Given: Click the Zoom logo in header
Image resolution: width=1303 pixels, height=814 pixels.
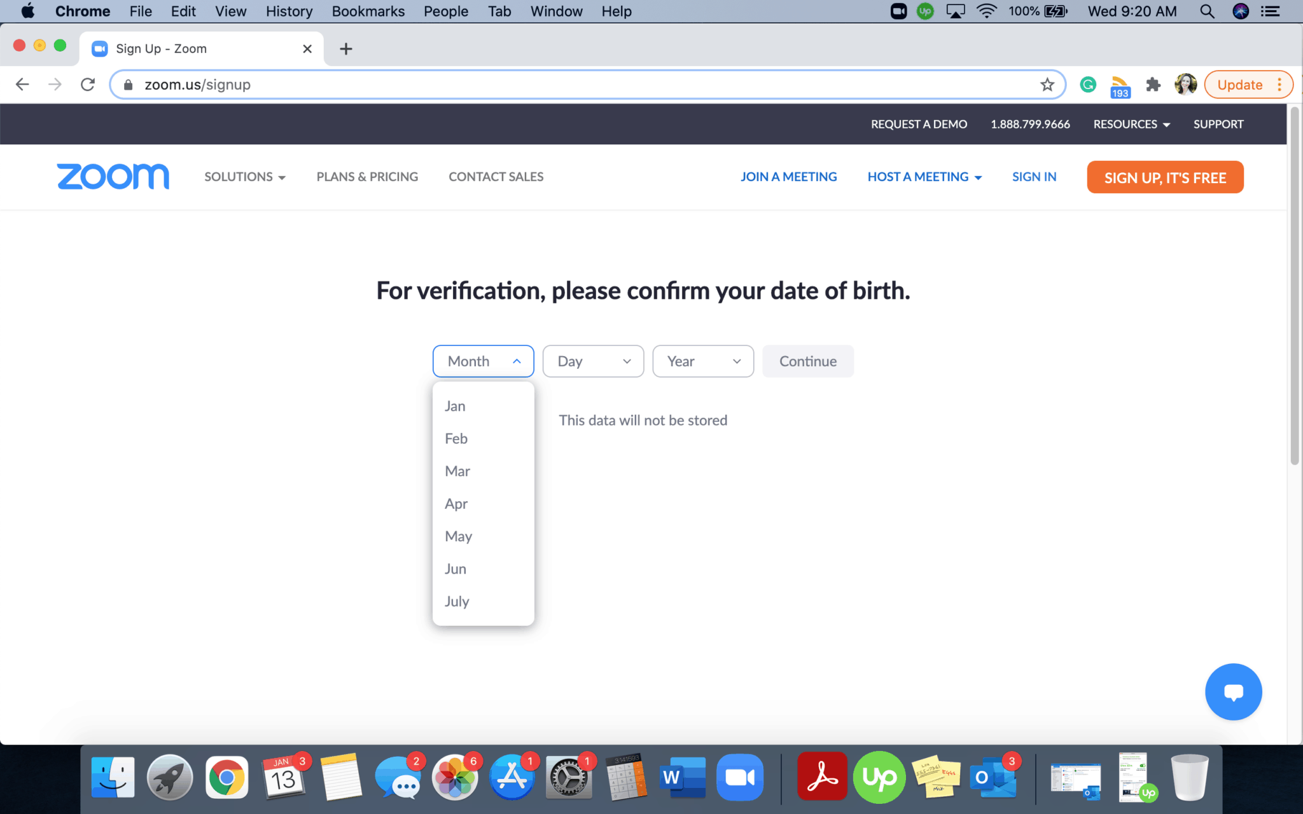Looking at the screenshot, I should 113,177.
